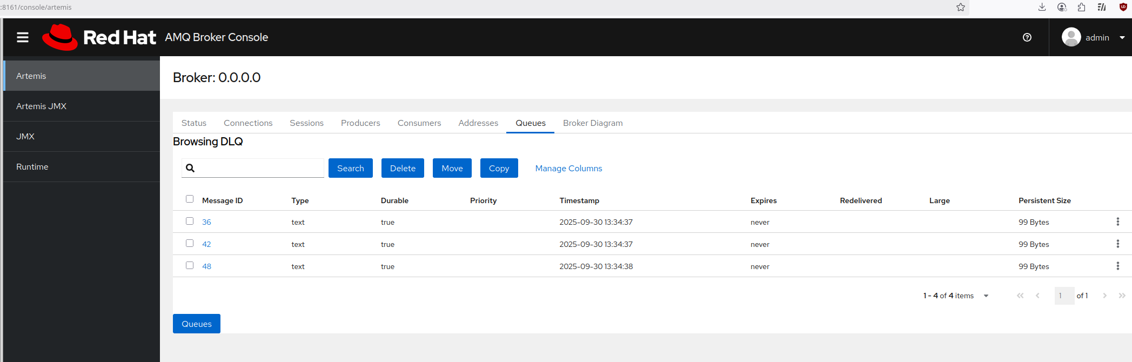
Task: Switch to the Producers tab
Action: click(360, 123)
